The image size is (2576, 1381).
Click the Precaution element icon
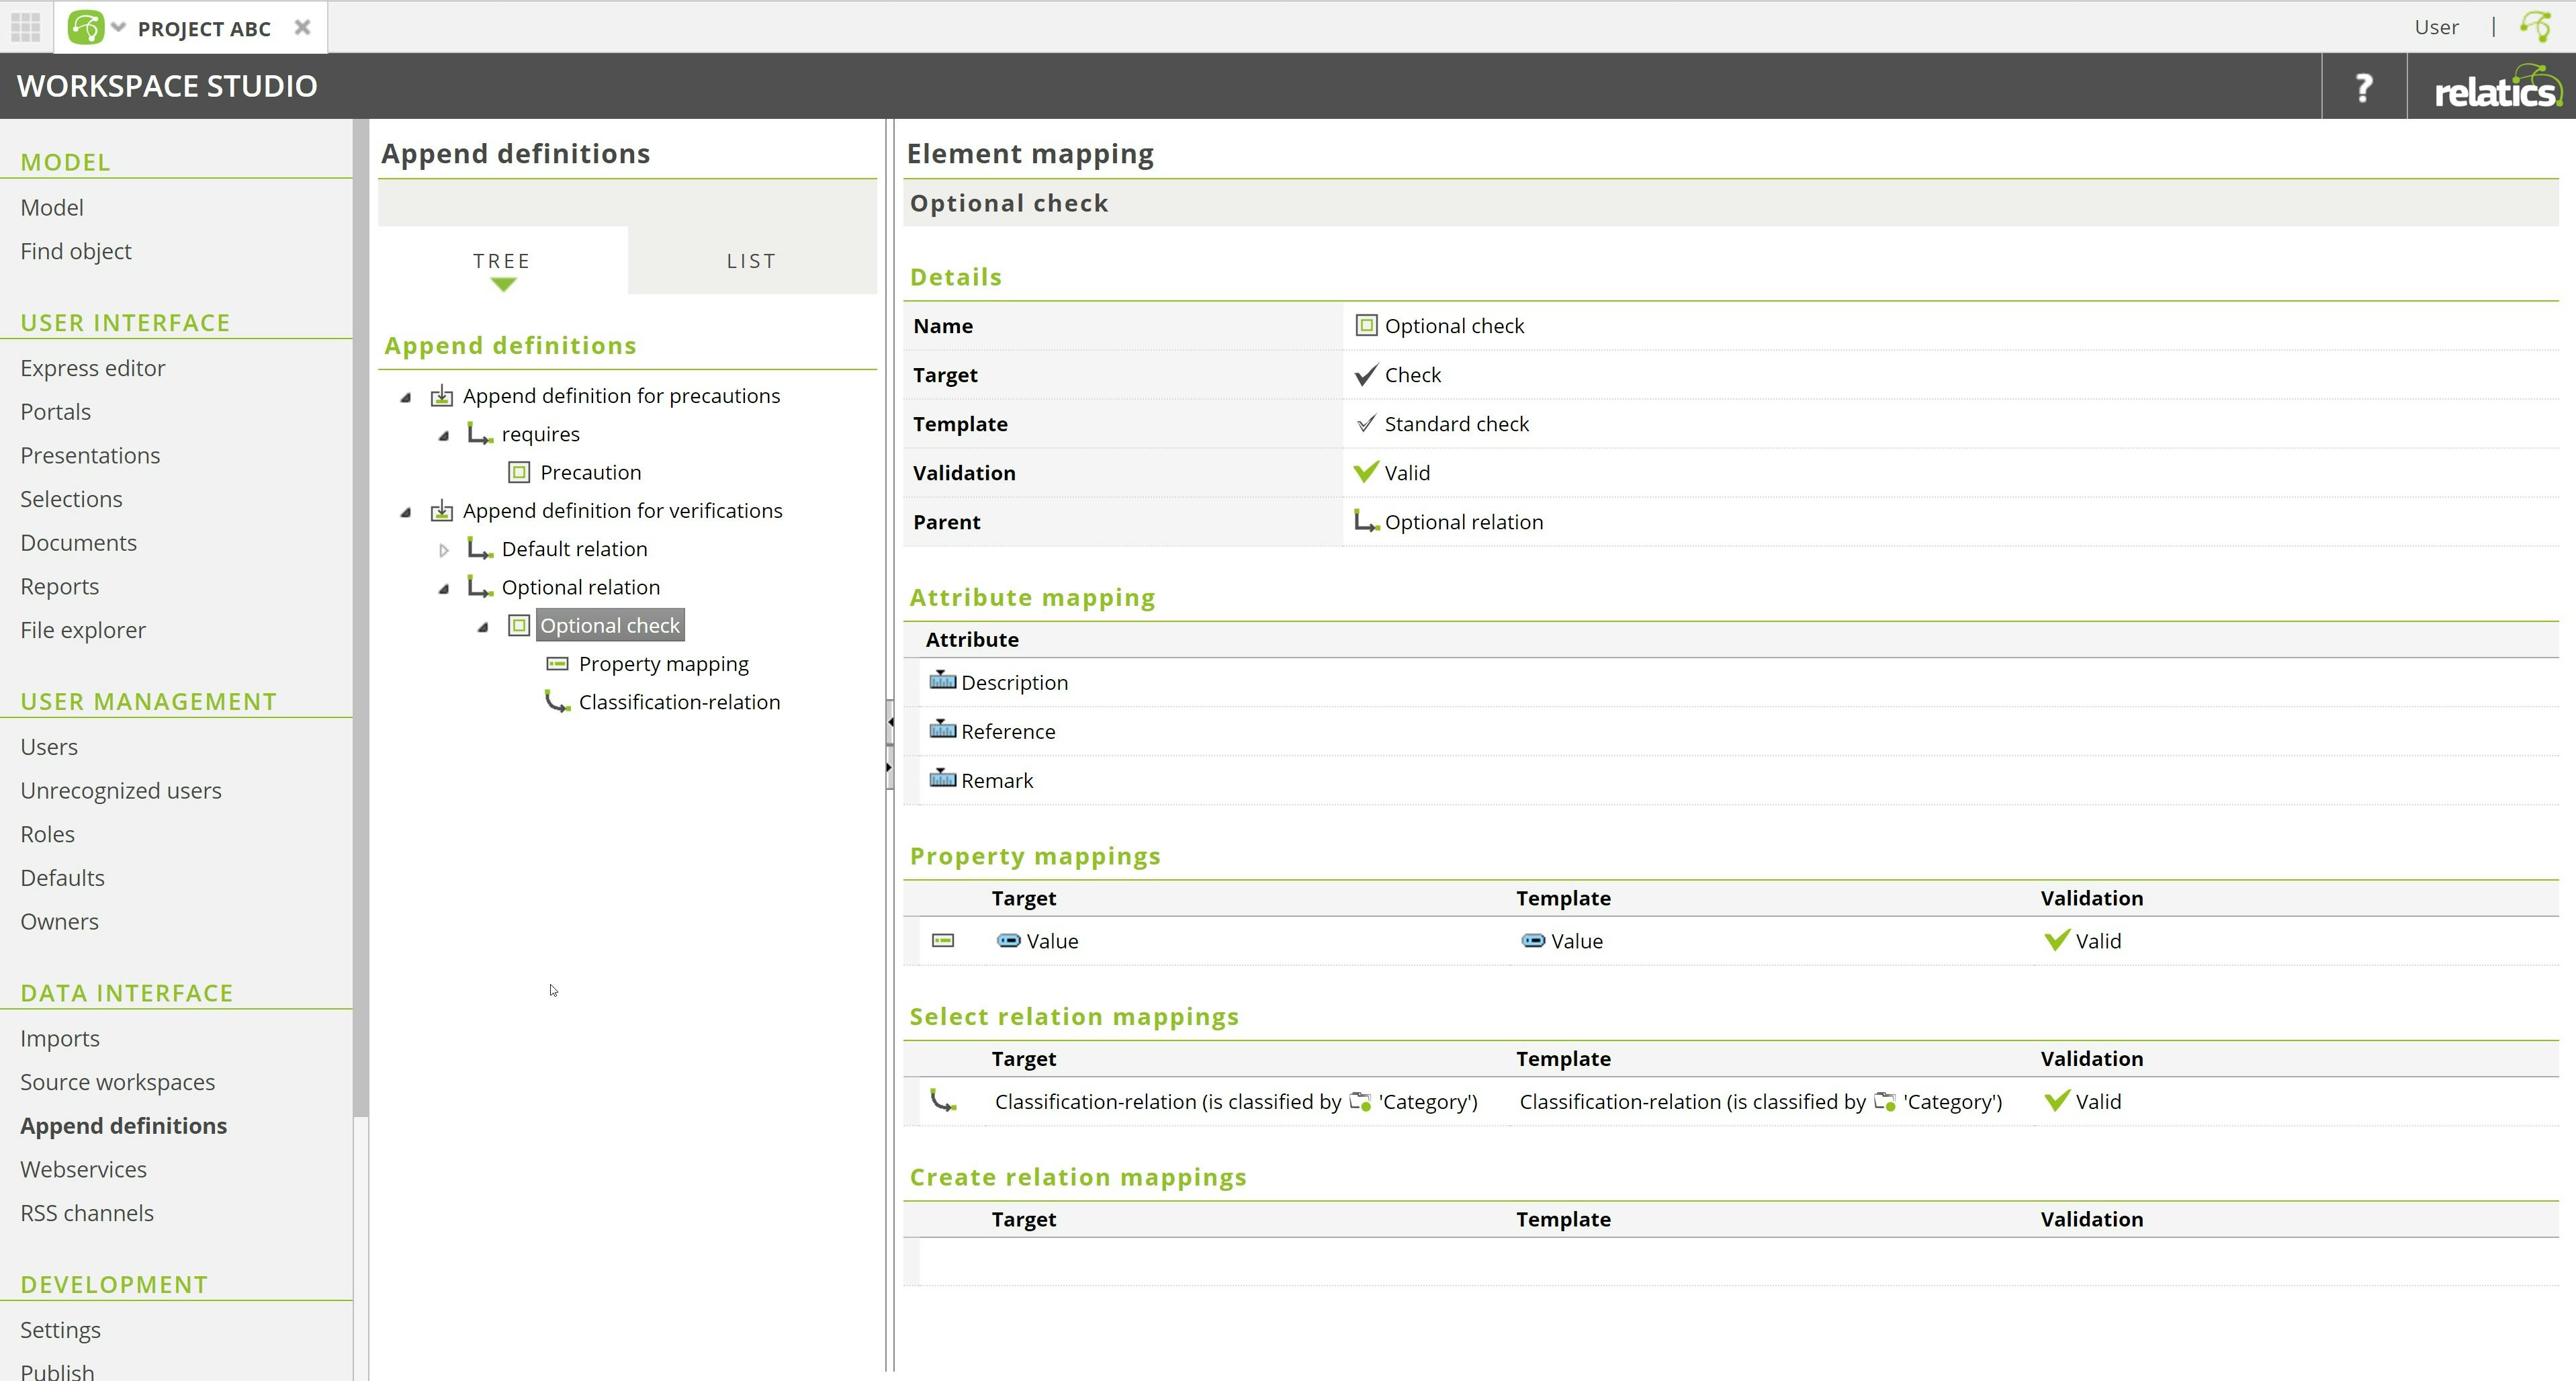519,472
